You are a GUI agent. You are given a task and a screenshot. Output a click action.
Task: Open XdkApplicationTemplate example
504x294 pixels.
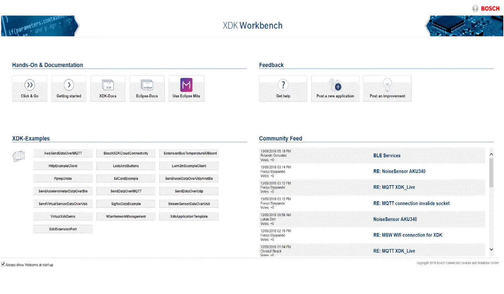(189, 217)
